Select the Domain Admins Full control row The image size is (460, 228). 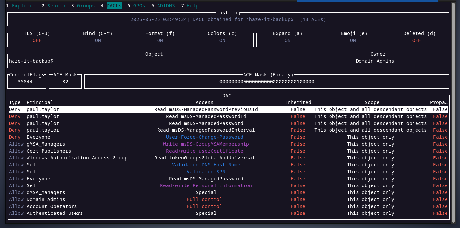(204, 199)
